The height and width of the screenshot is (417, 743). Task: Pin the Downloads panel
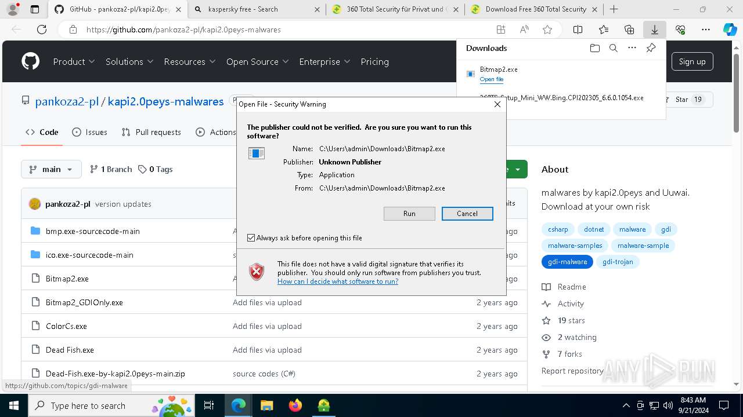[x=651, y=48]
